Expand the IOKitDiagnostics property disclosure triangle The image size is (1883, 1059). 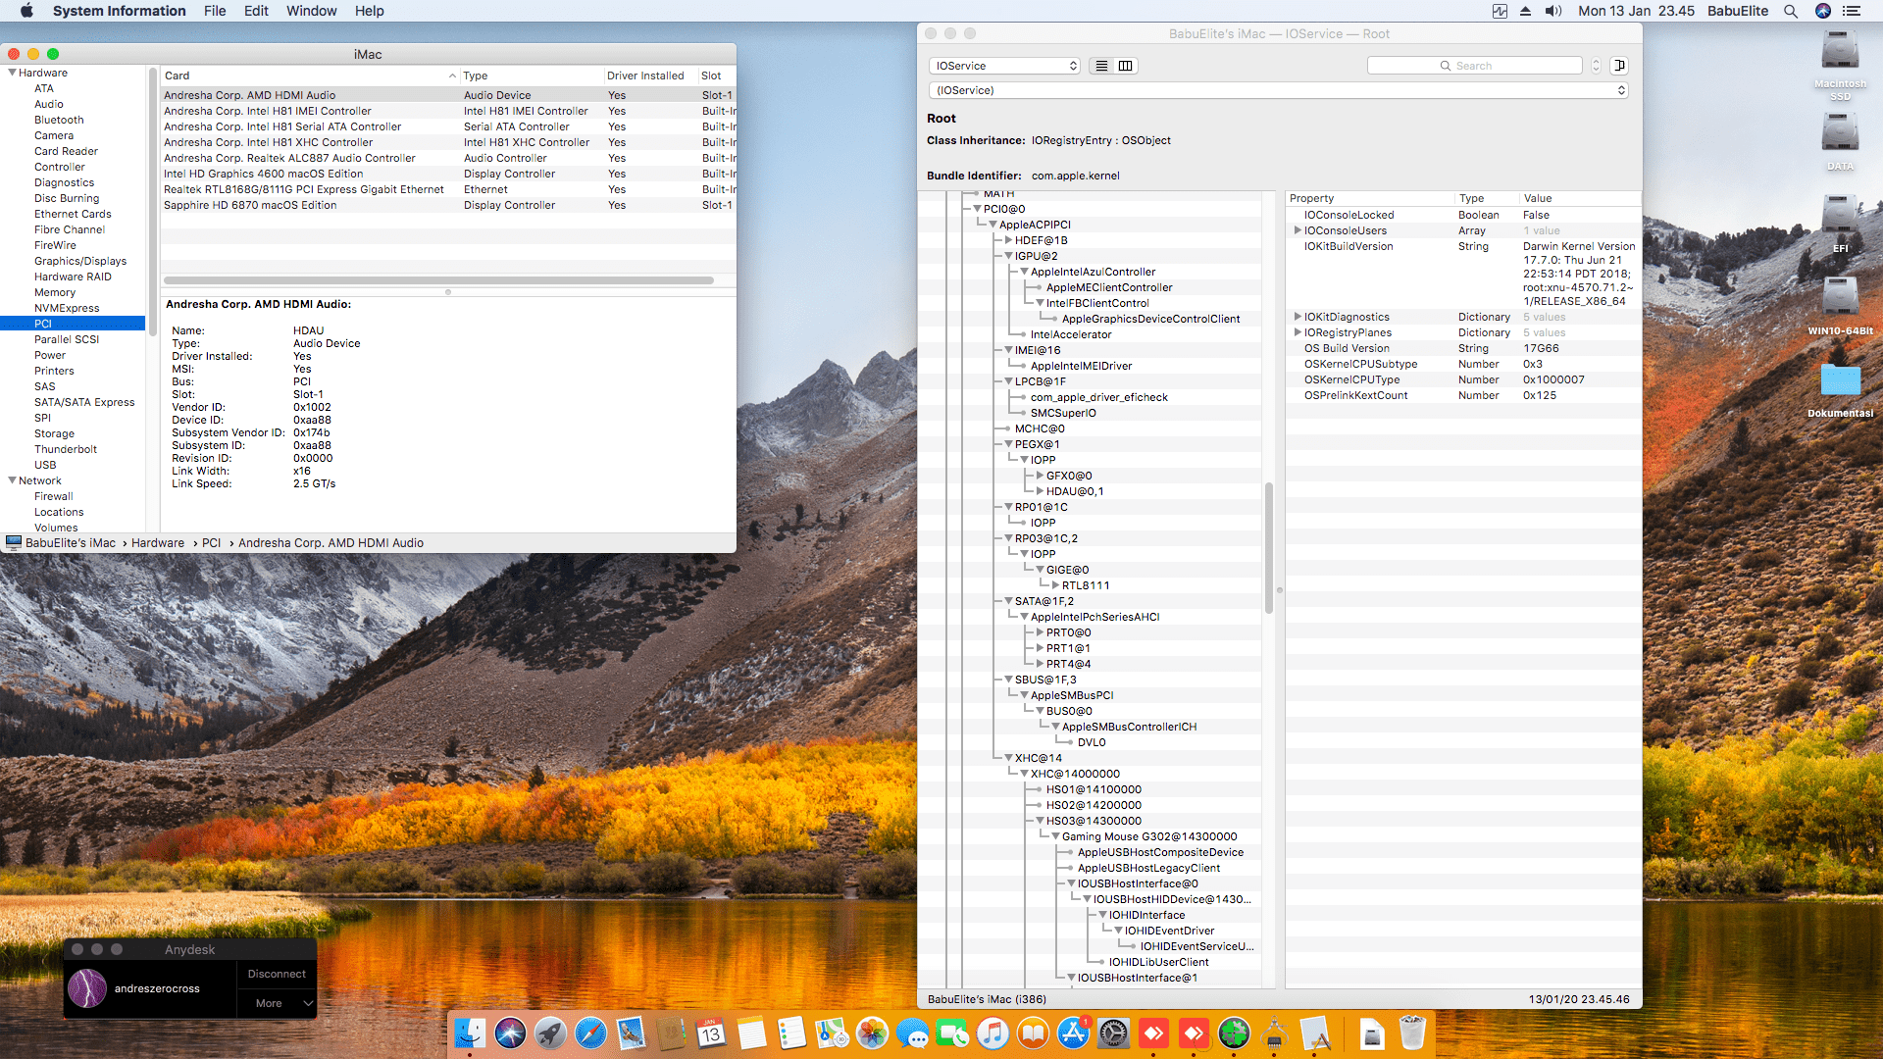(x=1298, y=316)
